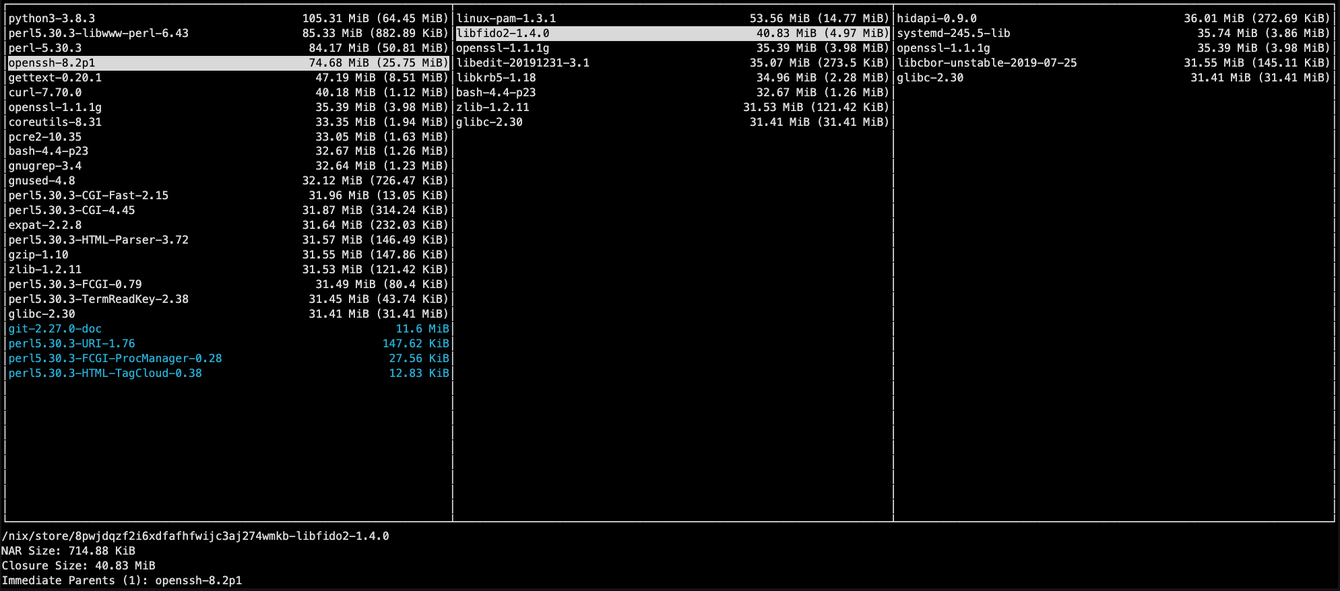Select hidapi-0.9.0 in right pane
The width and height of the screenshot is (1340, 591).
[x=1114, y=18]
